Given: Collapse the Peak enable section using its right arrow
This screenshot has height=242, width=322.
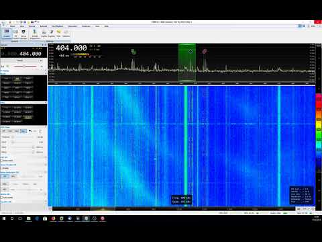Looking at the screenshot, I should coord(46,157).
